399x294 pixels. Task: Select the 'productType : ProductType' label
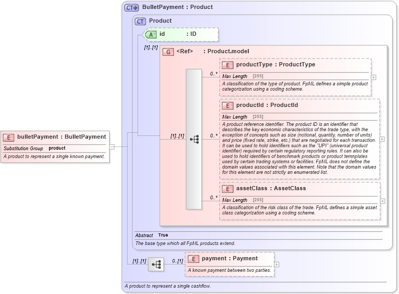pyautogui.click(x=276, y=65)
